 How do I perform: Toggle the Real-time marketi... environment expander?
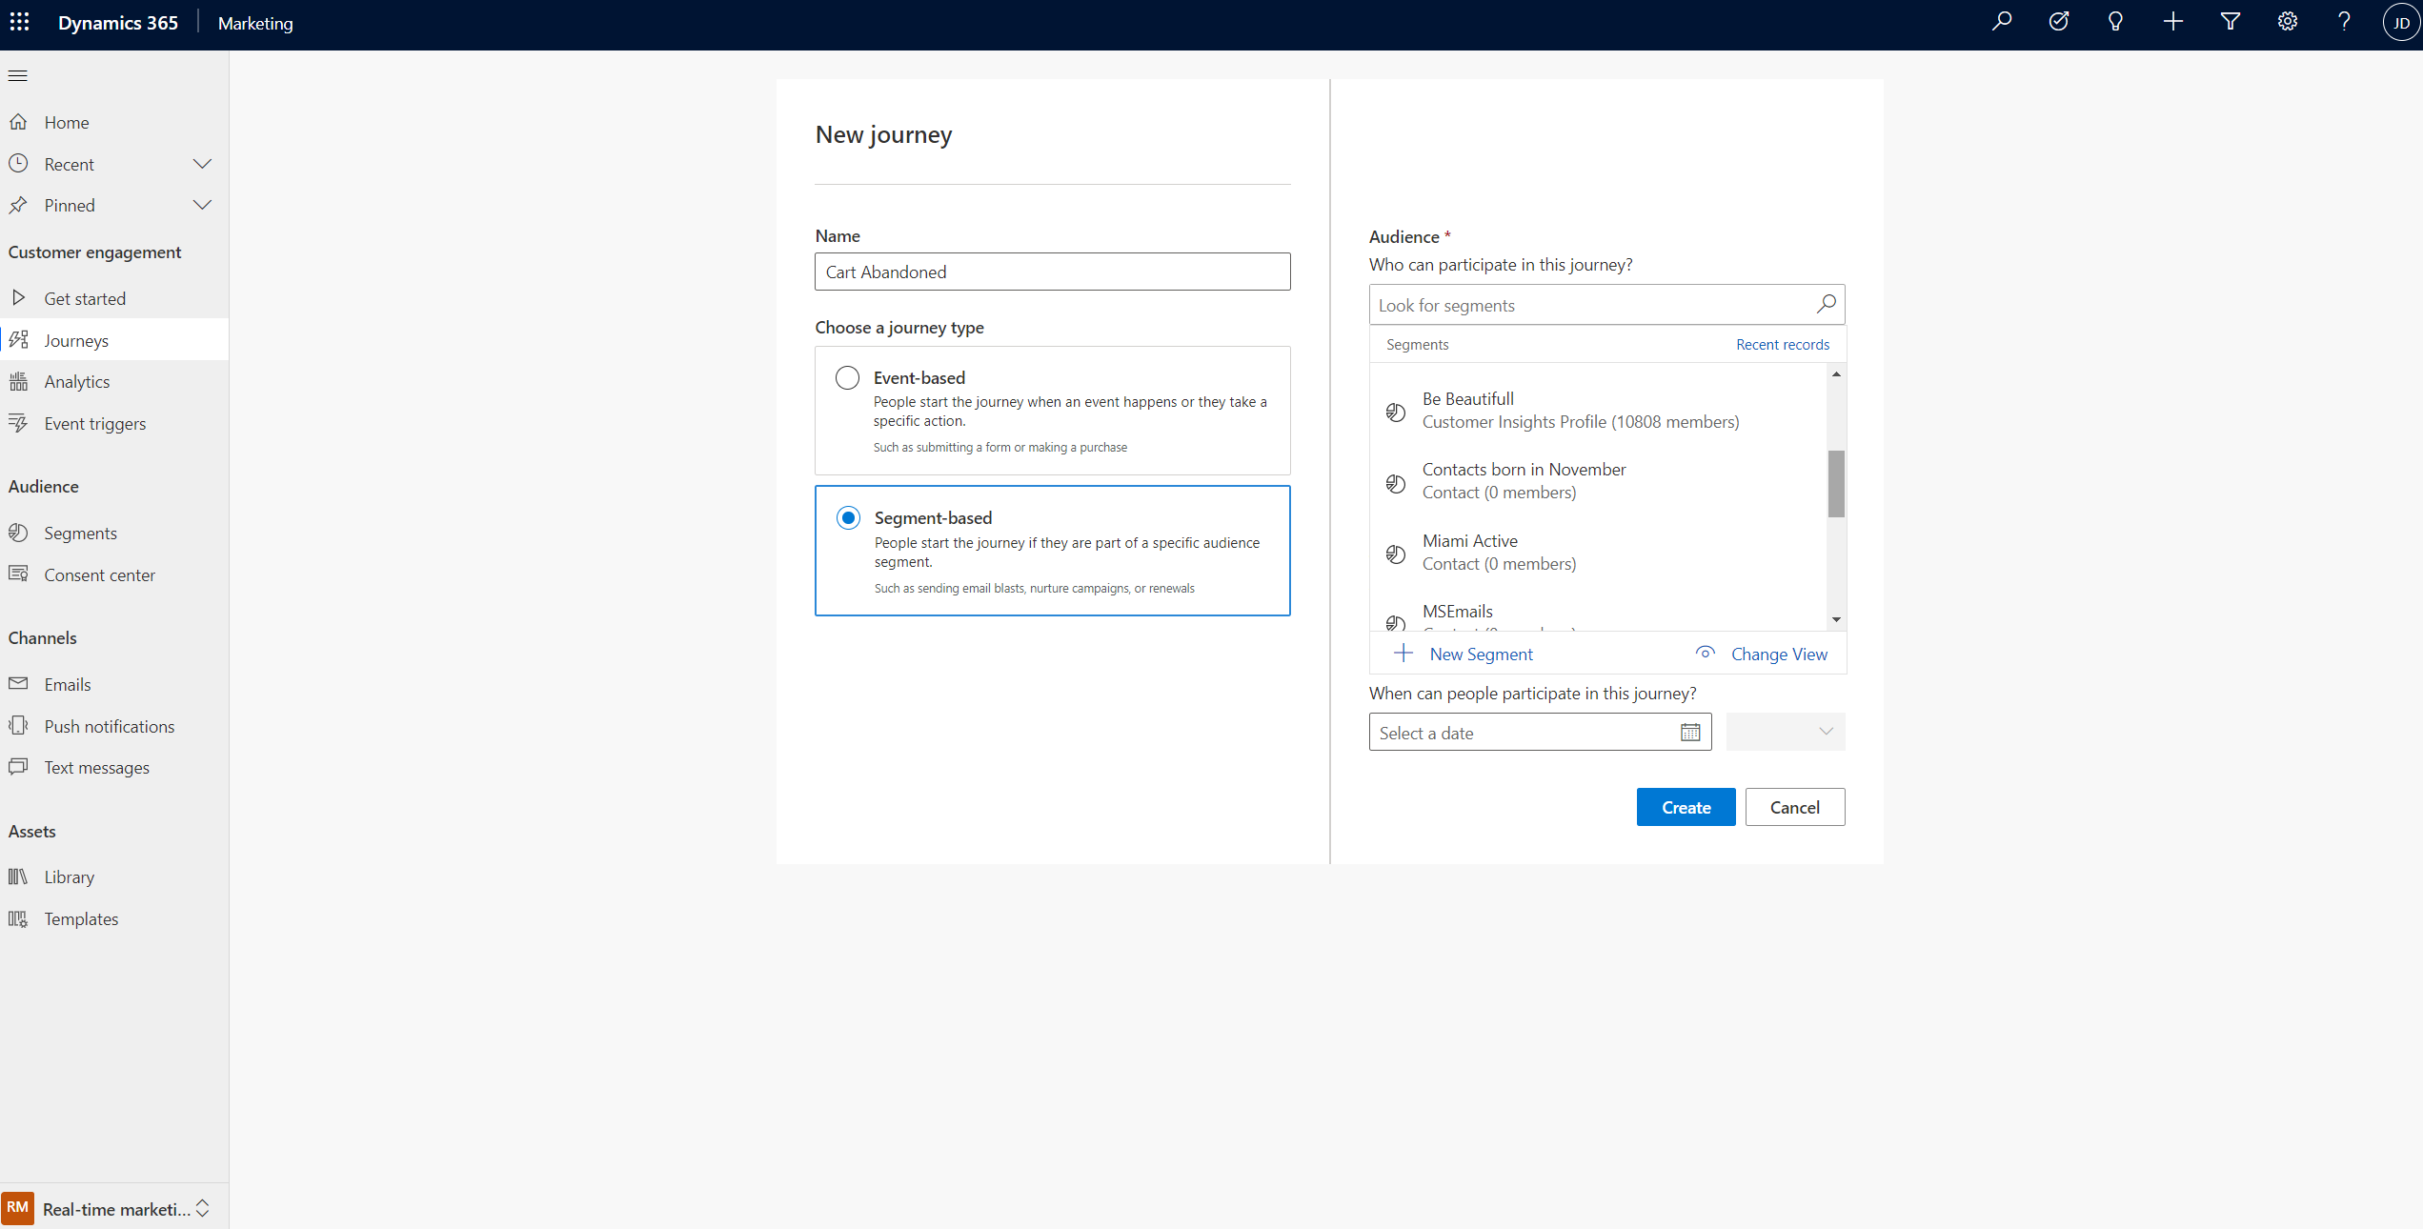tap(205, 1207)
